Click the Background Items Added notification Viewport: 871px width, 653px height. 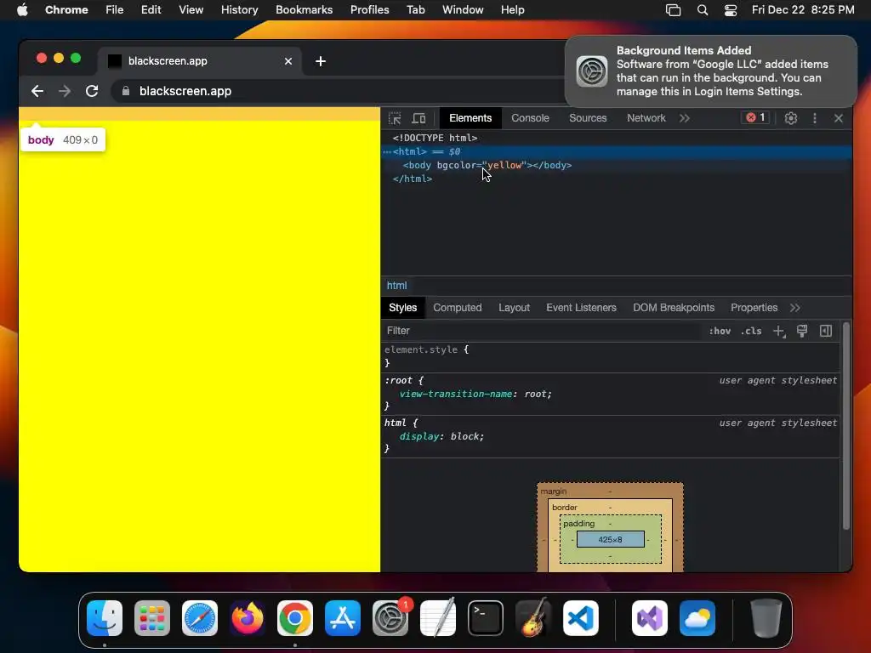(x=710, y=71)
